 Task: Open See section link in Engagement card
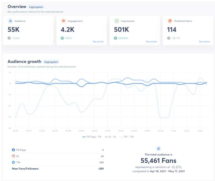click(98, 42)
